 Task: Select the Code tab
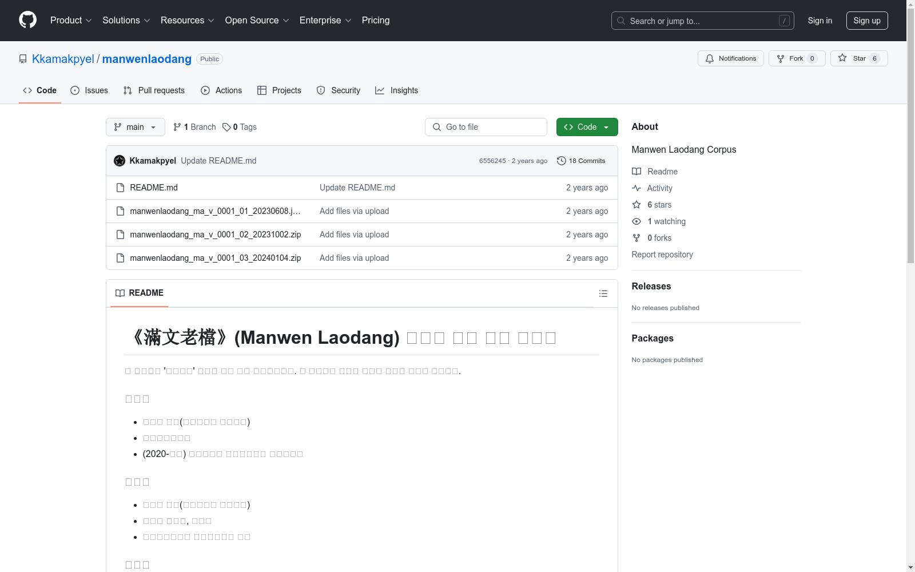pyautogui.click(x=39, y=90)
